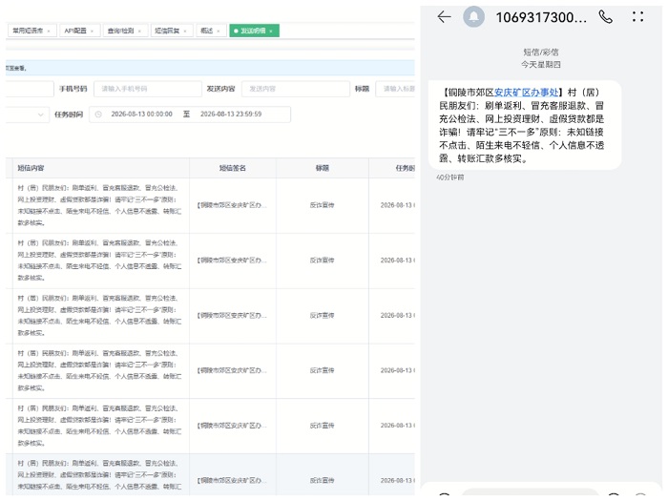Close the 查询/检测 tab
668x501 pixels.
pos(139,31)
